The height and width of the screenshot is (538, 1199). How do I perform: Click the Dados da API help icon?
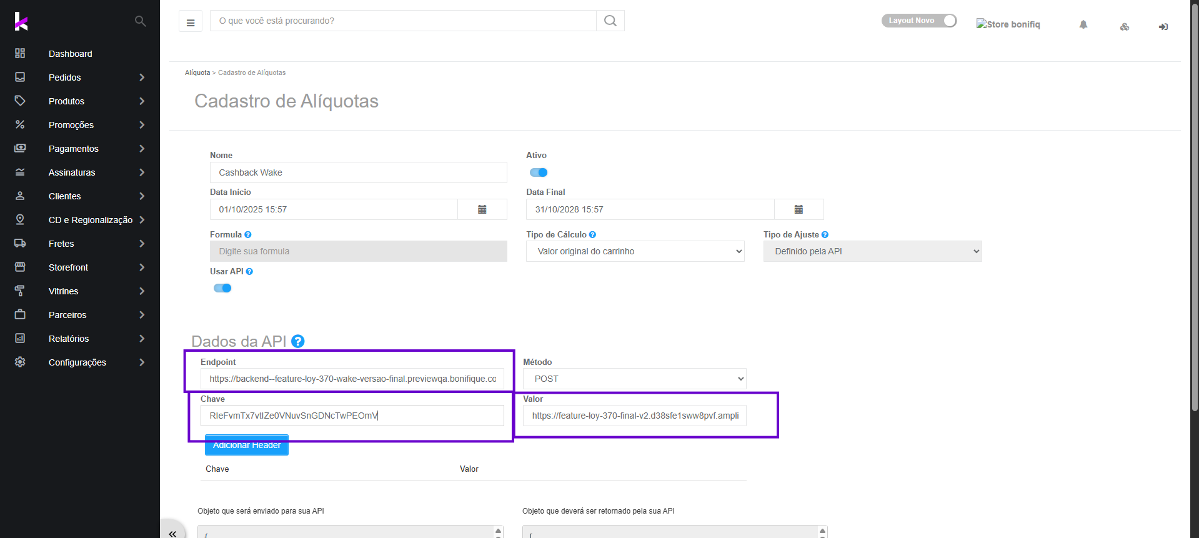[x=298, y=341]
